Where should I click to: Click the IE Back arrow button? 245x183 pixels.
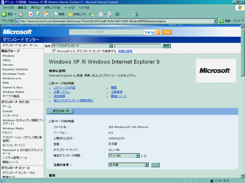tap(4, 14)
